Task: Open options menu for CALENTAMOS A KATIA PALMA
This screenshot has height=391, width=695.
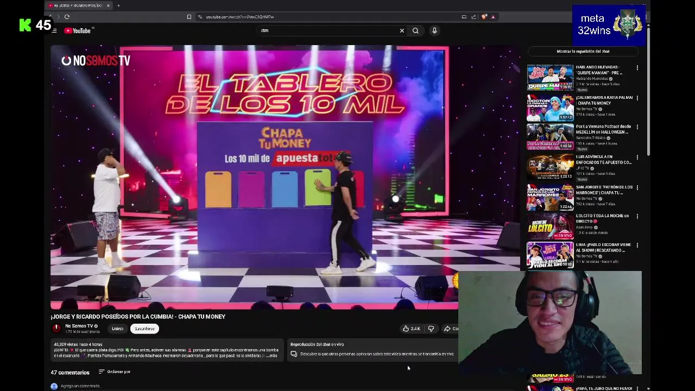Action: click(x=637, y=98)
